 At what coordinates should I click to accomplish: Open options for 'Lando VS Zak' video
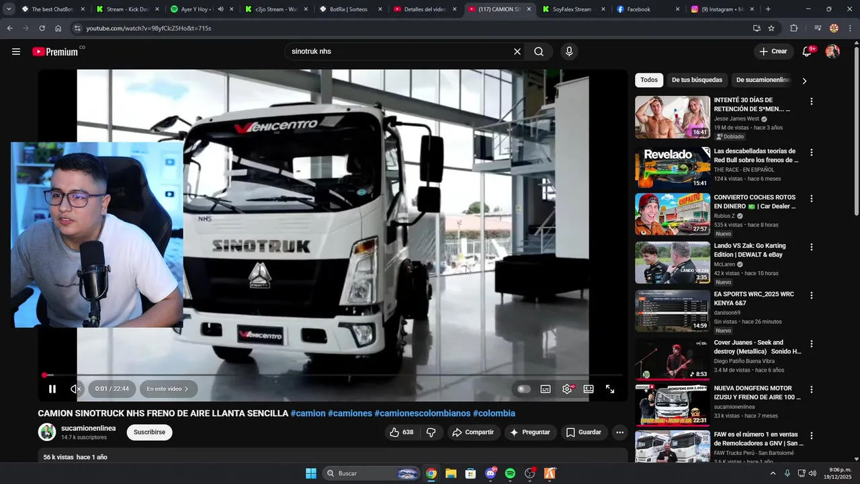point(811,247)
